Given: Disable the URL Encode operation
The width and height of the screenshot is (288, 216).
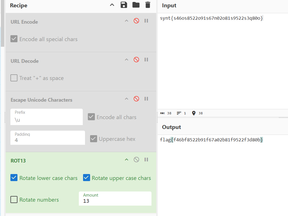Looking at the screenshot, I should pos(136,21).
